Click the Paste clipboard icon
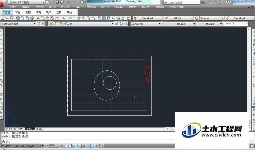 [47, 18]
